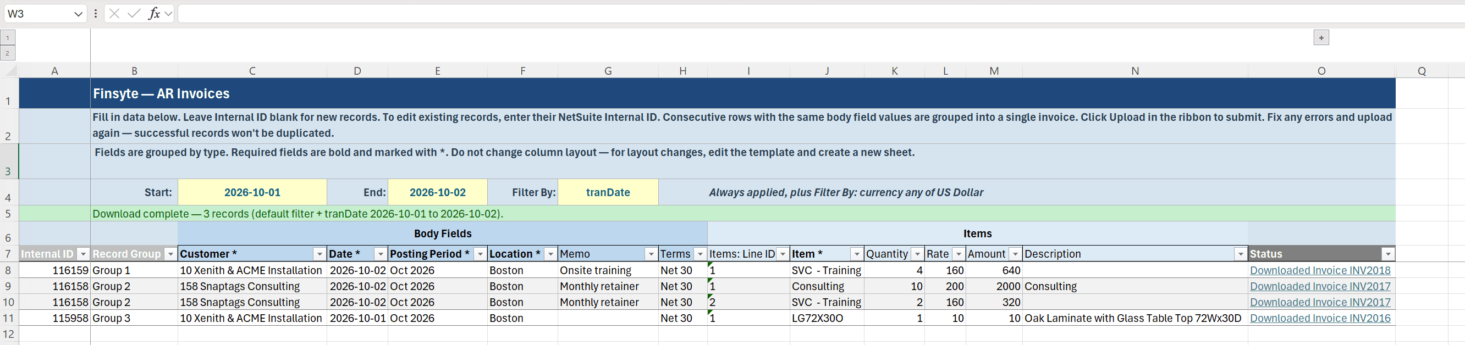Open the Item column filter dropdown
This screenshot has height=345, width=1465.
point(856,254)
